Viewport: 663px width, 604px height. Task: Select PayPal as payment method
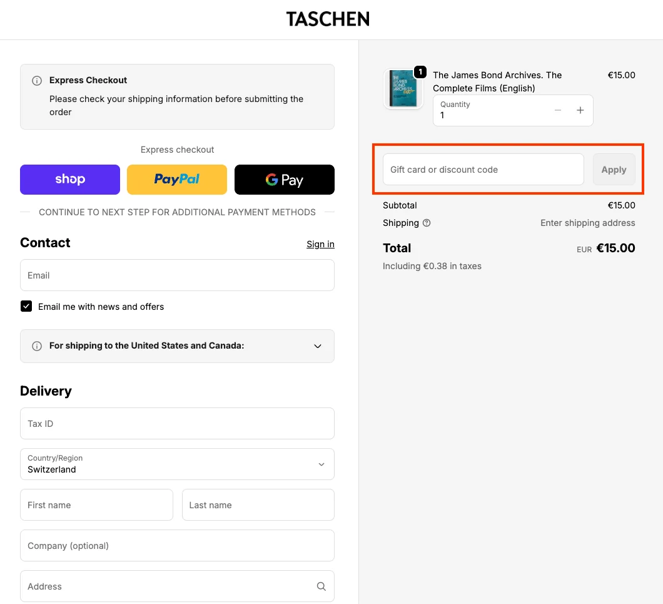coord(177,180)
